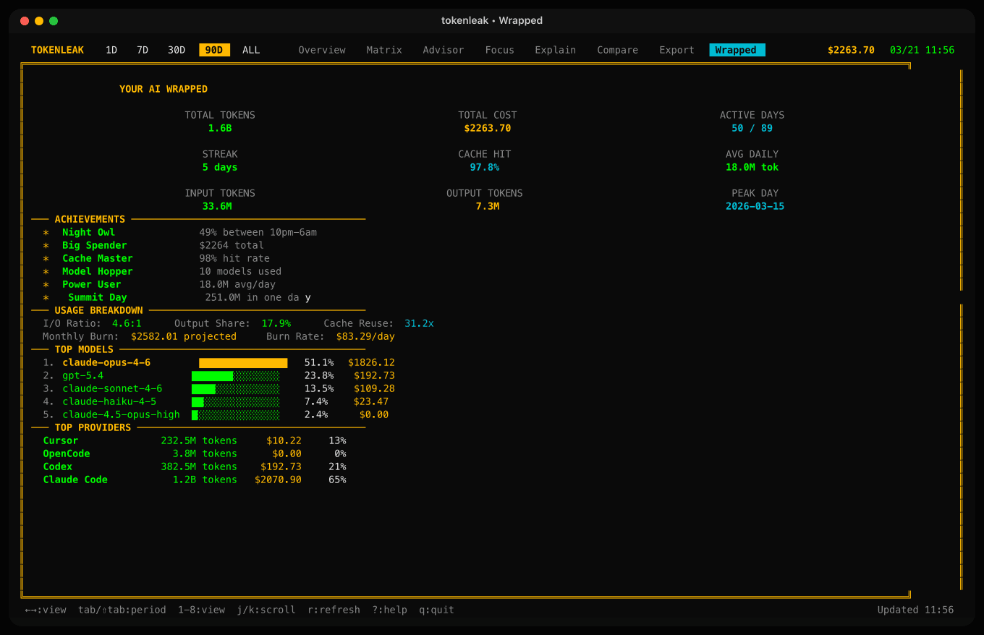Screen dimensions: 984x635
Task: Click the Monthly Burn $2582.01 projected value
Action: click(x=184, y=336)
